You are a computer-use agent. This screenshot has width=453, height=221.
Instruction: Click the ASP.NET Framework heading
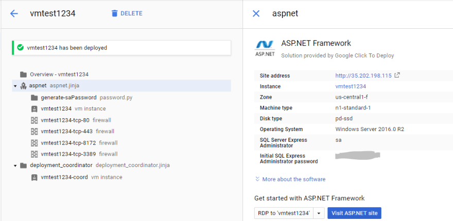[316, 43]
